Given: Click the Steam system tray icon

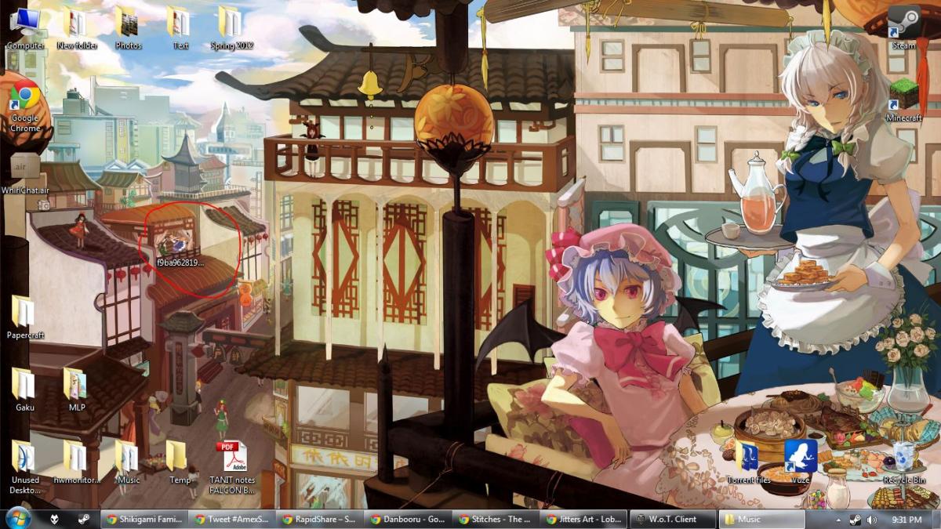Looking at the screenshot, I should tap(855, 520).
